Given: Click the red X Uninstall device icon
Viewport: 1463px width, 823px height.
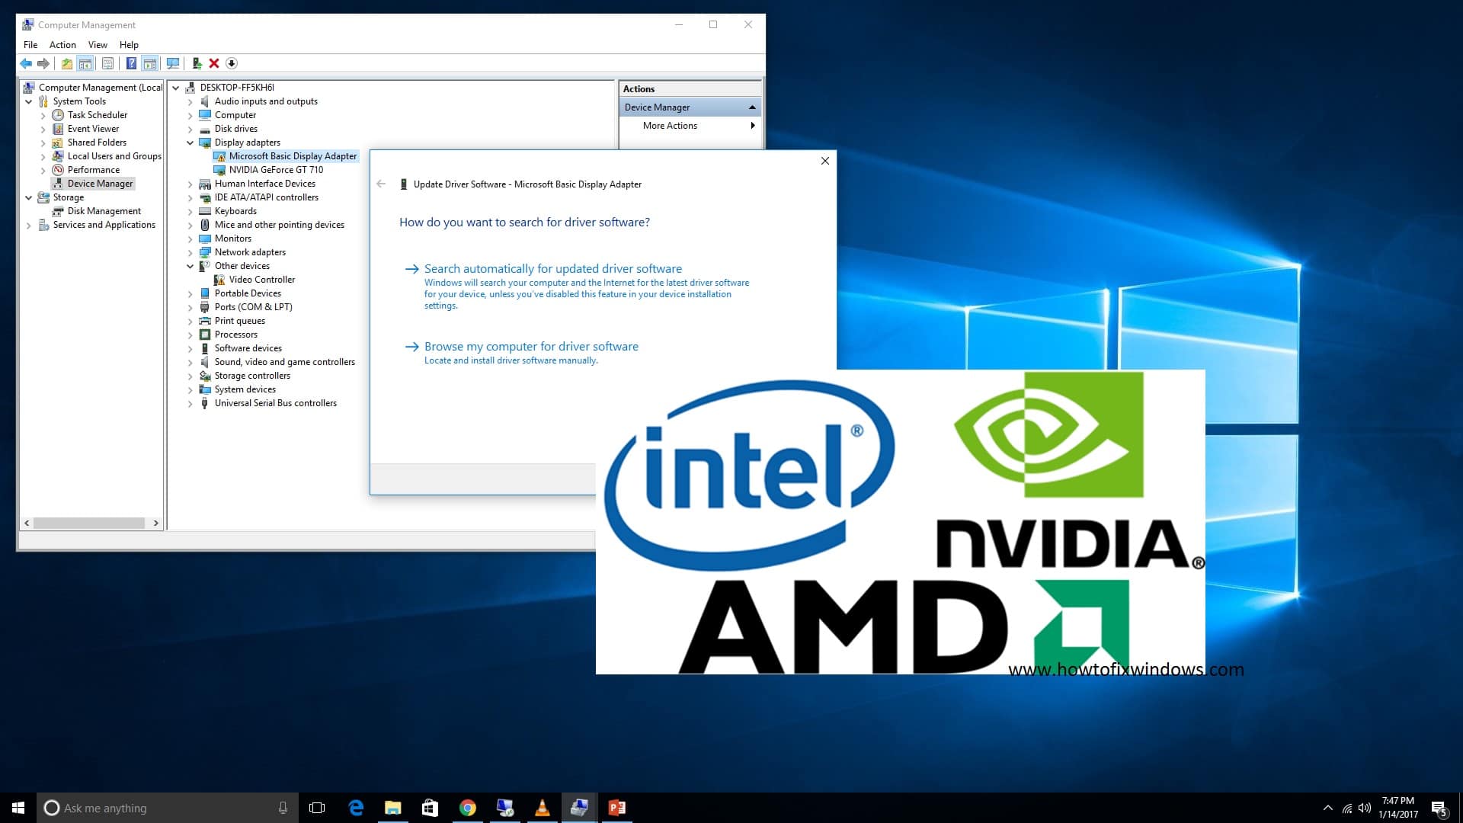Looking at the screenshot, I should pos(214,63).
